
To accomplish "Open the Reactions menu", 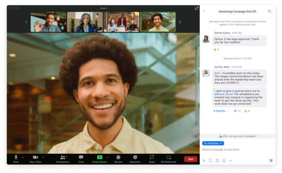I will tap(135, 159).
